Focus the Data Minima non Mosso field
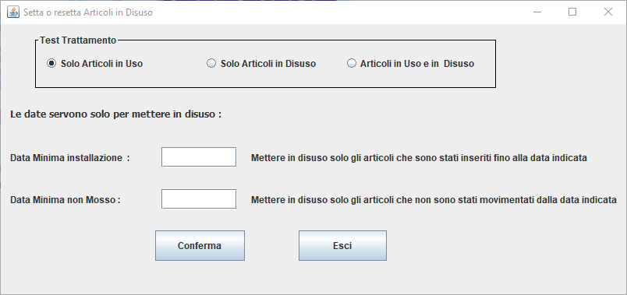627x295 pixels. tap(199, 198)
